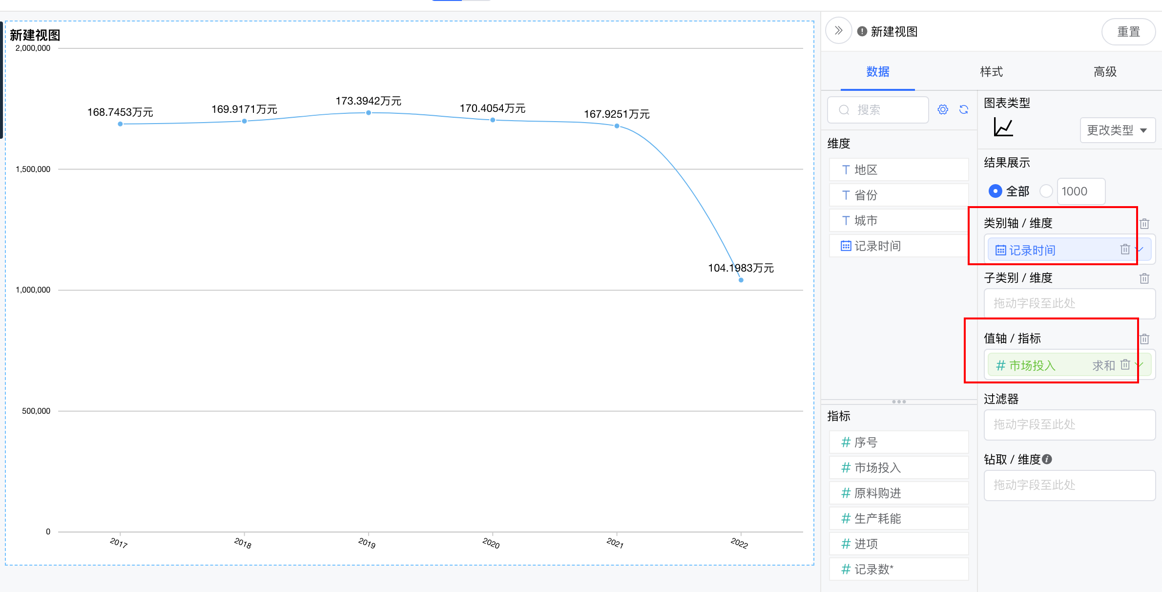Select the 原料购进 metric field
The image size is (1162, 592).
pyautogui.click(x=899, y=493)
